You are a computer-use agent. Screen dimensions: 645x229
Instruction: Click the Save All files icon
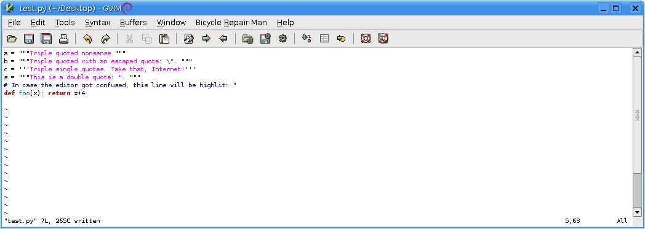pos(46,39)
